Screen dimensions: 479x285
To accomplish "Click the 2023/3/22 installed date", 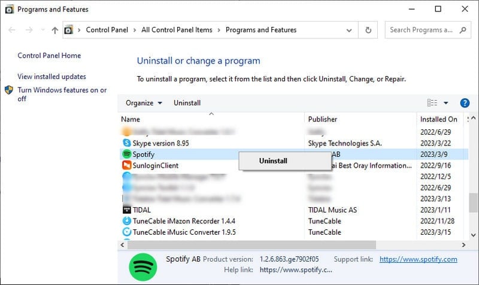I will click(x=435, y=143).
